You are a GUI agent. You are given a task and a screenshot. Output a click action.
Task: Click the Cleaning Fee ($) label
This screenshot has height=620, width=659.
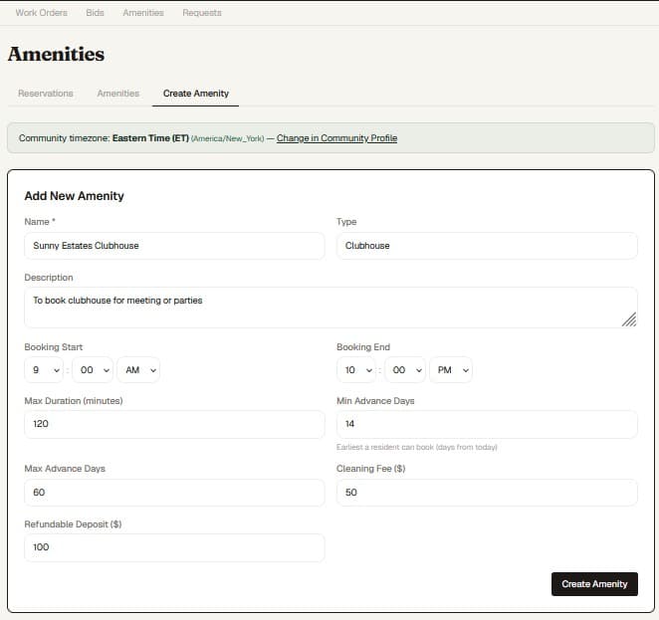coord(370,469)
